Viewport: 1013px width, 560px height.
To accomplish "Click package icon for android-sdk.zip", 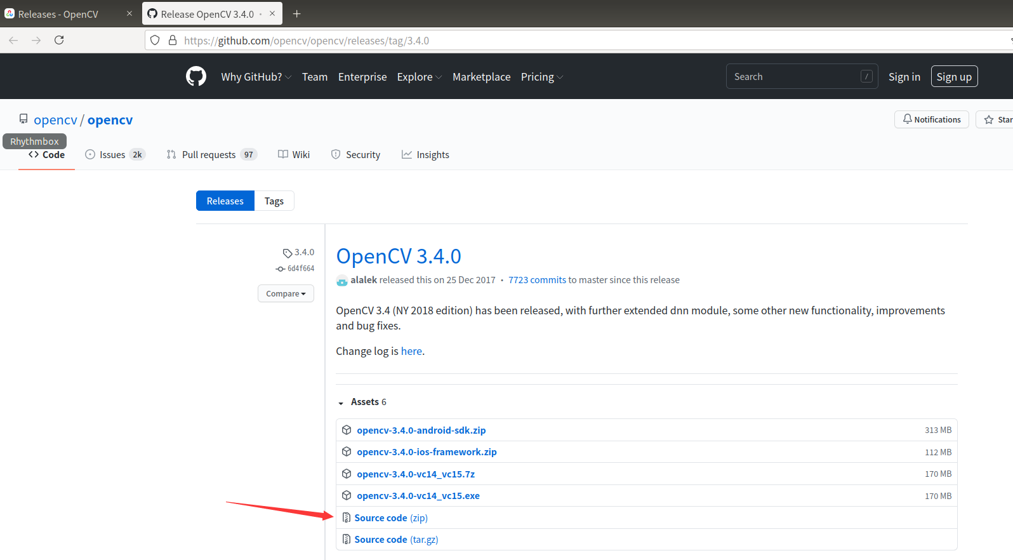I will [347, 430].
